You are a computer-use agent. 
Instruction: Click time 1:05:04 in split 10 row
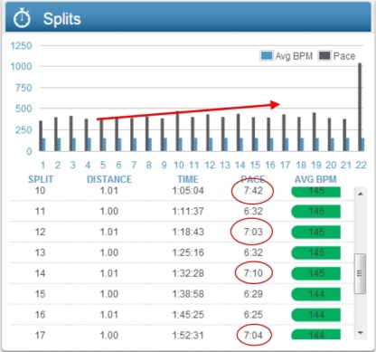pos(188,191)
